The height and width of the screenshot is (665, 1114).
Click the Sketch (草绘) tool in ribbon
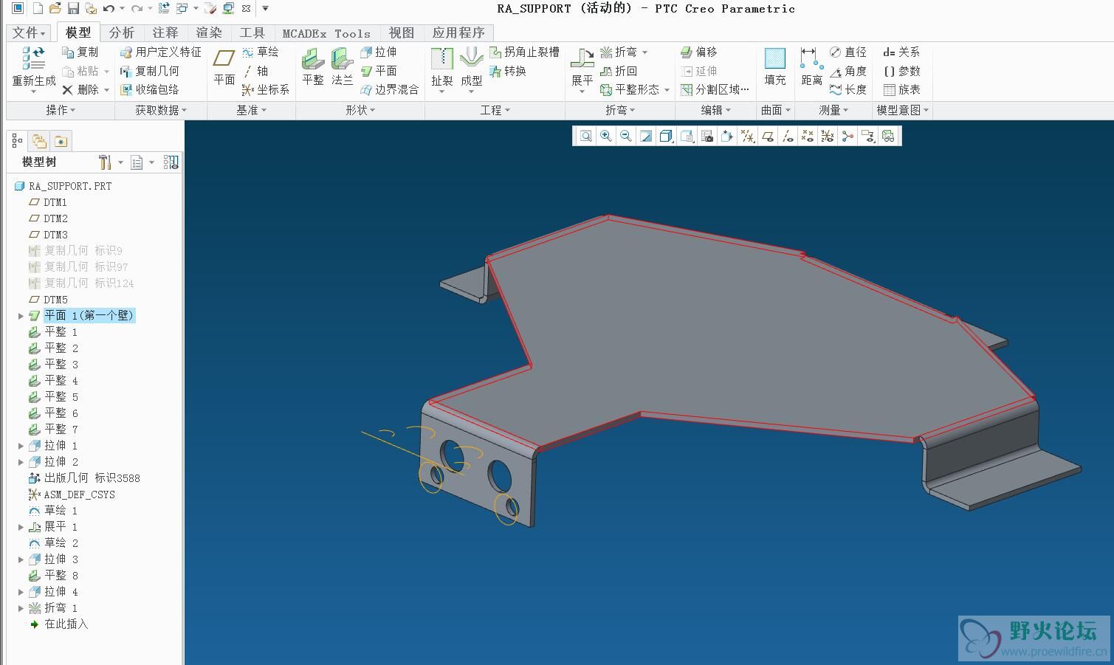coord(261,52)
